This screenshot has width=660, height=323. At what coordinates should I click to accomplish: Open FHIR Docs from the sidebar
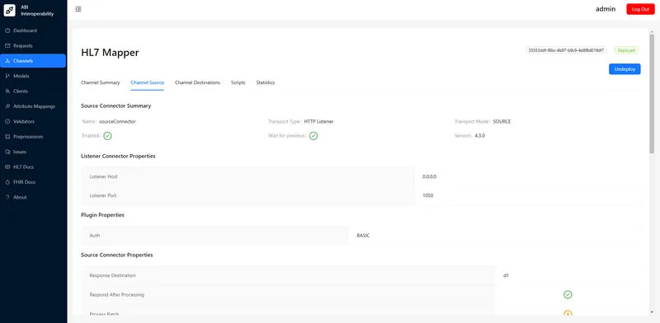tap(33, 182)
